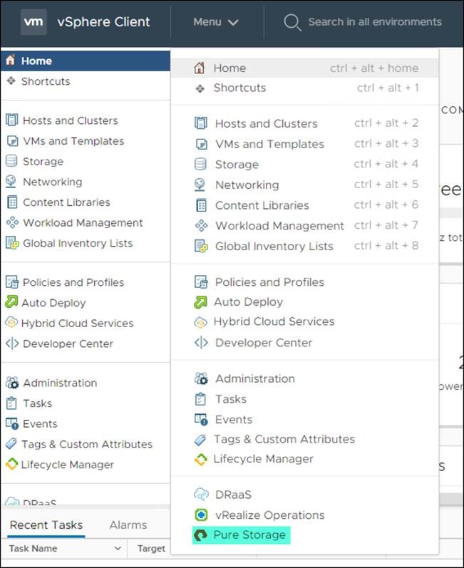Click Developer Center icon in sidebar
This screenshot has width=464, height=568.
(12, 343)
